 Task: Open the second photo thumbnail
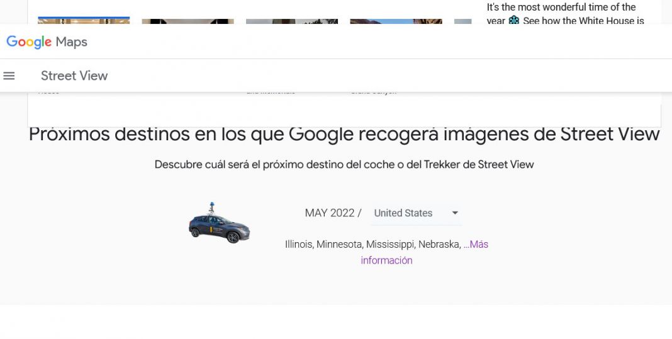click(188, 21)
